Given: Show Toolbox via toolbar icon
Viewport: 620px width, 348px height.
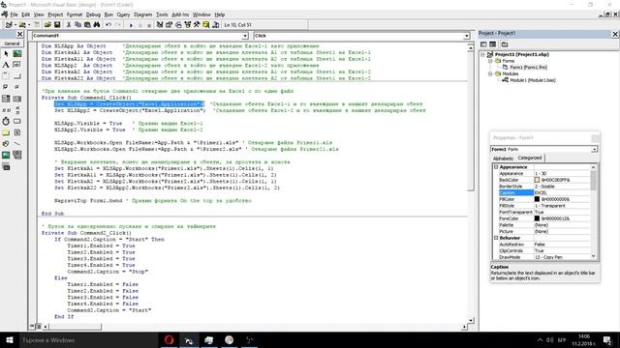Looking at the screenshot, I should (197, 25).
